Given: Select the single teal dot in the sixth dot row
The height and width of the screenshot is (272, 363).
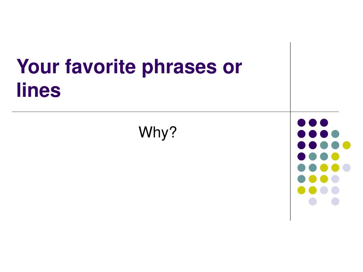Looking at the screenshot, I should (301, 179).
